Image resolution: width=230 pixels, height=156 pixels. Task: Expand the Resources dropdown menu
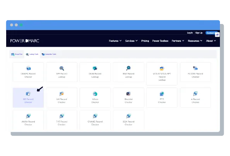pos(195,41)
